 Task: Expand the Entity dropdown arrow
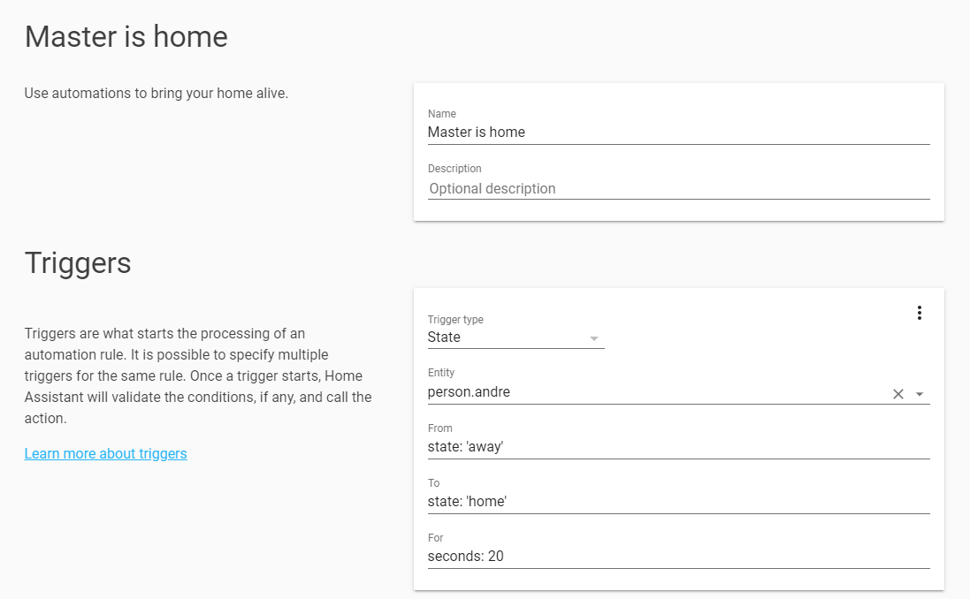coord(920,394)
